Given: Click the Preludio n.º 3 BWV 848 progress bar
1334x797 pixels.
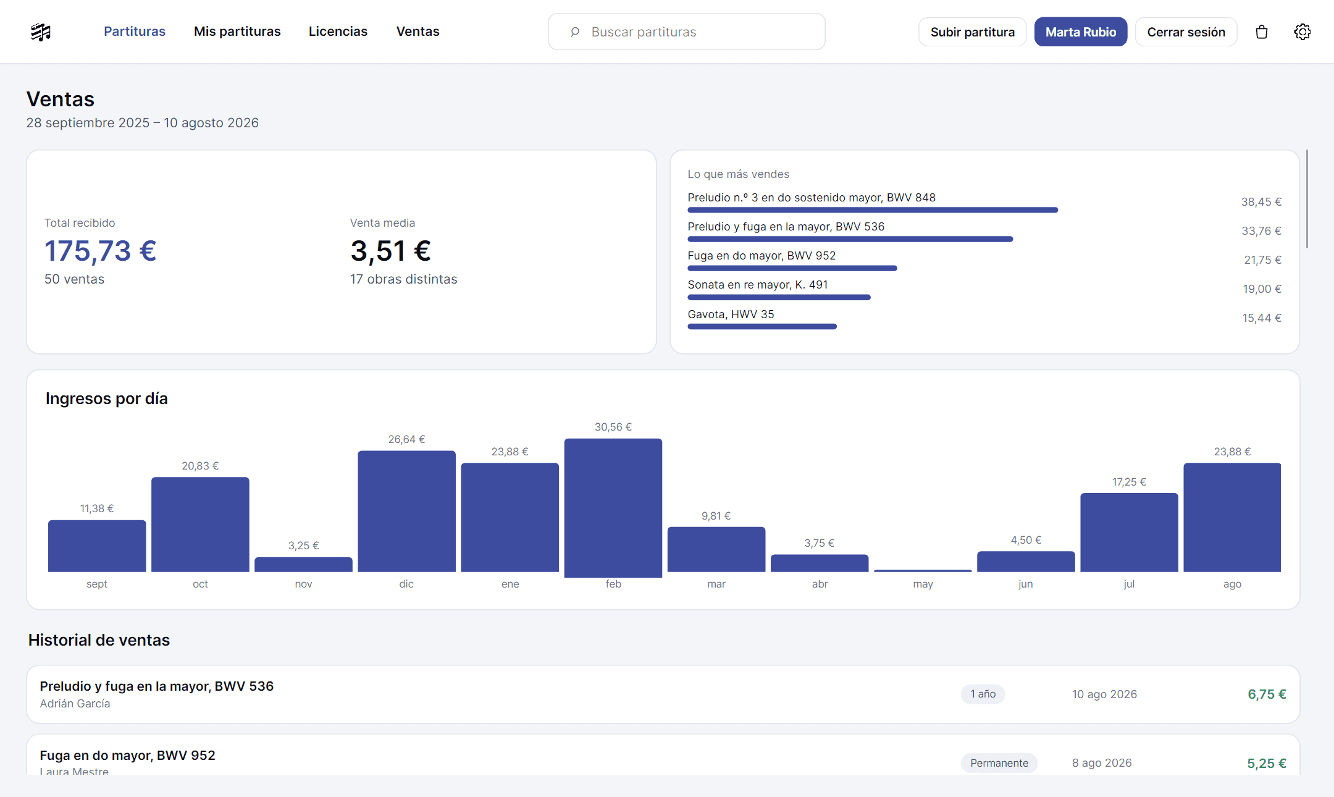Looking at the screenshot, I should [873, 210].
